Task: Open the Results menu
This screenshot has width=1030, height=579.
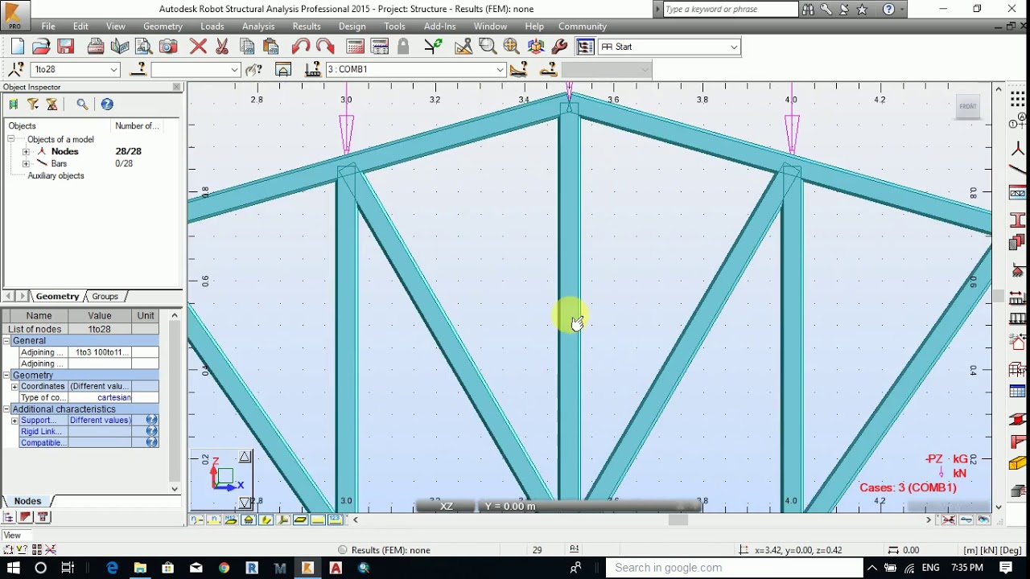Action: (307, 26)
